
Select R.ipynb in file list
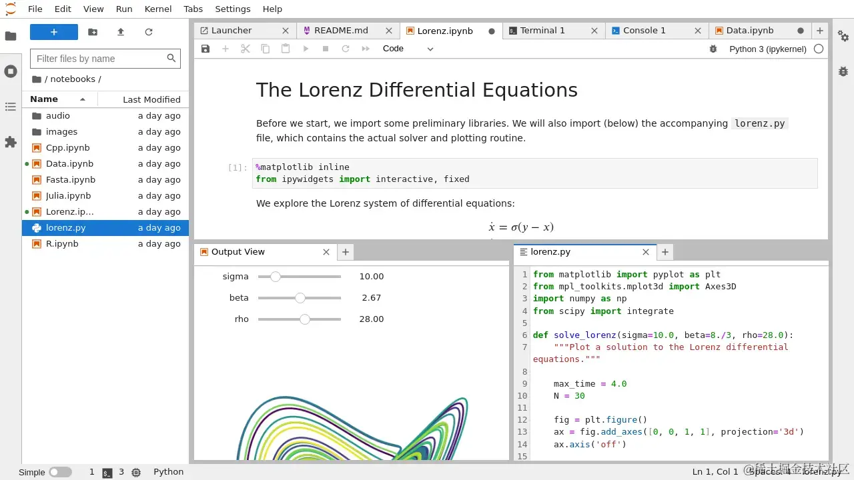click(105, 244)
